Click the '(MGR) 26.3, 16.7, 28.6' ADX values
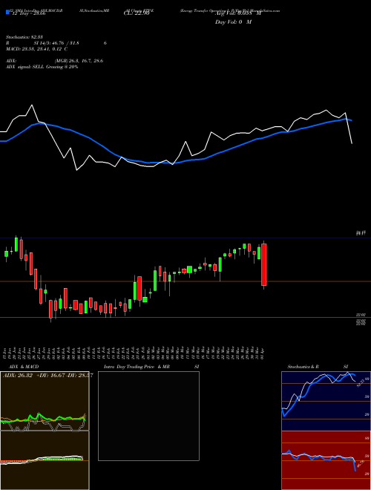The width and height of the screenshot is (371, 490). (x=79, y=61)
